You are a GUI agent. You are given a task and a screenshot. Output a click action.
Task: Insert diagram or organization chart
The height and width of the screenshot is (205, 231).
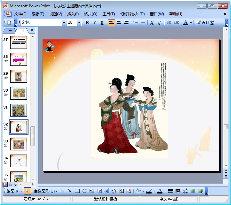coord(114,191)
